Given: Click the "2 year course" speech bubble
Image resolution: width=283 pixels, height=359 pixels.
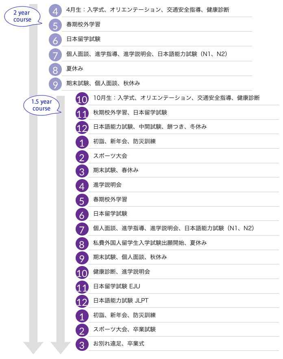Looking at the screenshot, I should [x=22, y=16].
